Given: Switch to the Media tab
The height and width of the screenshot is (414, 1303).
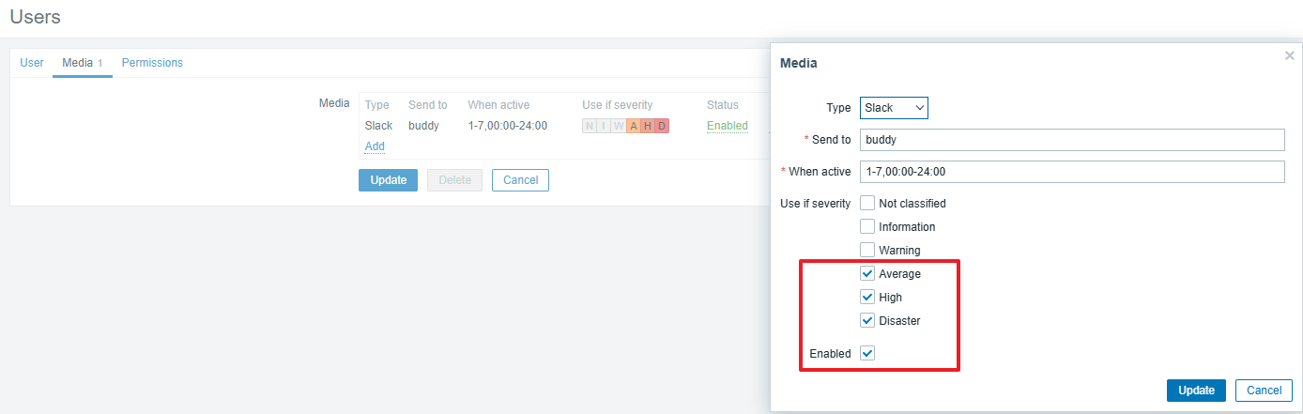Looking at the screenshot, I should click(83, 63).
